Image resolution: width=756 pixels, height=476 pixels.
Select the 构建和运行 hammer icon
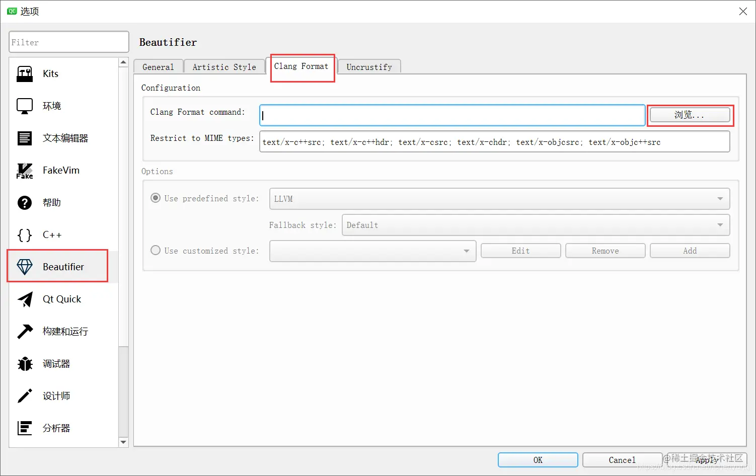point(25,331)
